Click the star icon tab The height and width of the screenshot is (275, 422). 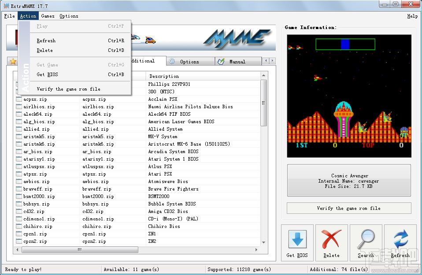point(13,62)
